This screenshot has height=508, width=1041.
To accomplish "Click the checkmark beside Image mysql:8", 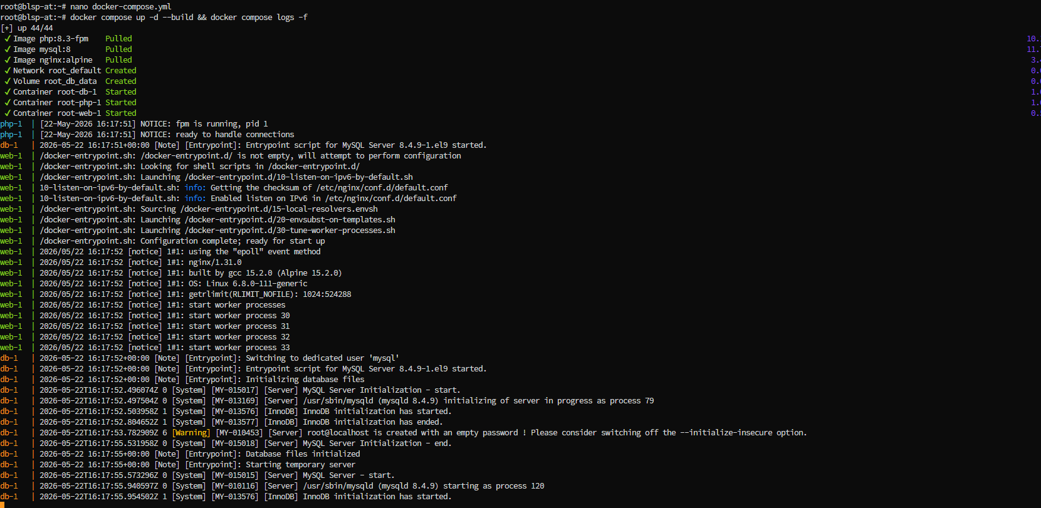I will 8,49.
